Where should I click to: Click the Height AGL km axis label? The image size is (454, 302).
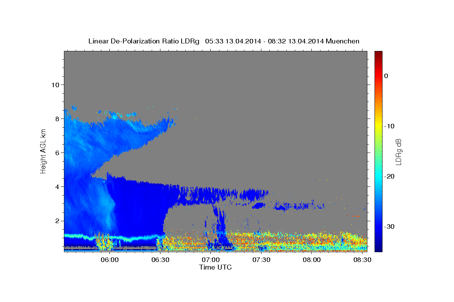click(x=43, y=151)
